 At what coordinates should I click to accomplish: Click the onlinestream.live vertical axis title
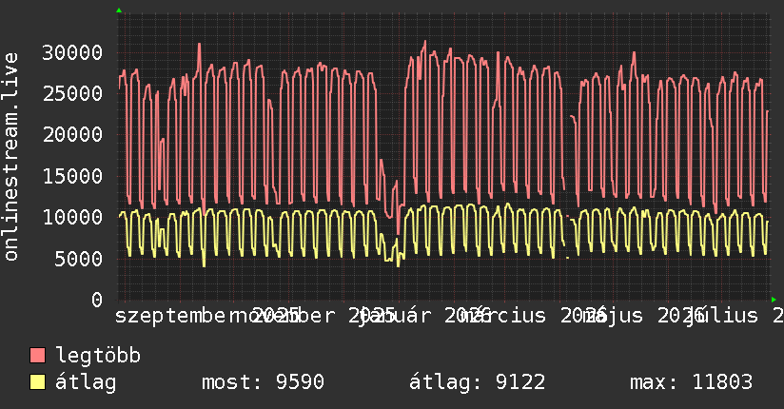[10, 157]
